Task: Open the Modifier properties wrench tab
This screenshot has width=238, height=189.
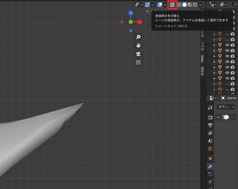Action: [210, 166]
